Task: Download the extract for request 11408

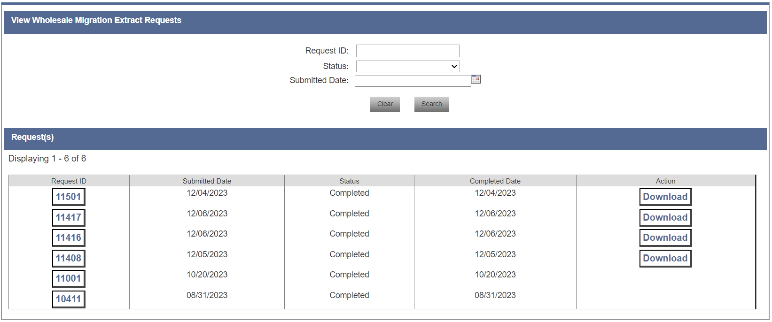Action: [x=665, y=258]
